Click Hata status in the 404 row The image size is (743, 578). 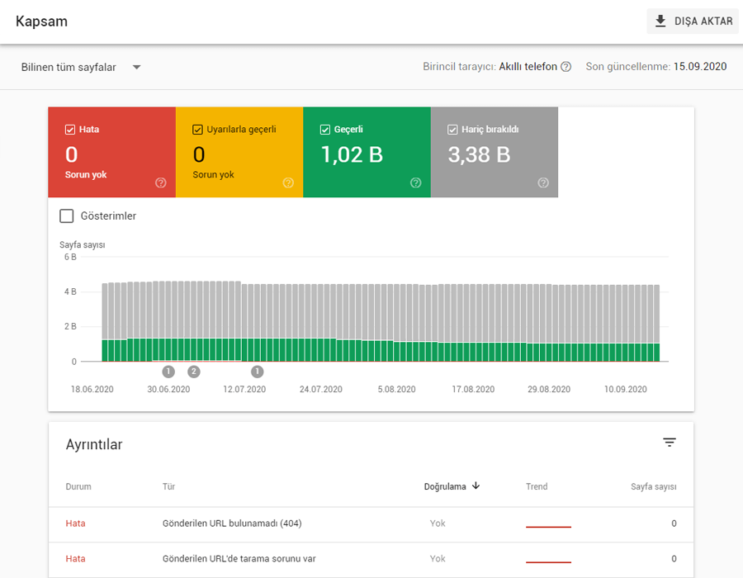[75, 524]
